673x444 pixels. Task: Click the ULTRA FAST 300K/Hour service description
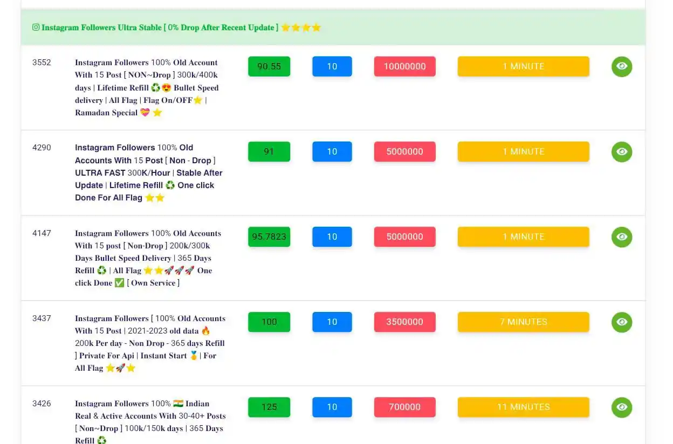[x=149, y=172]
